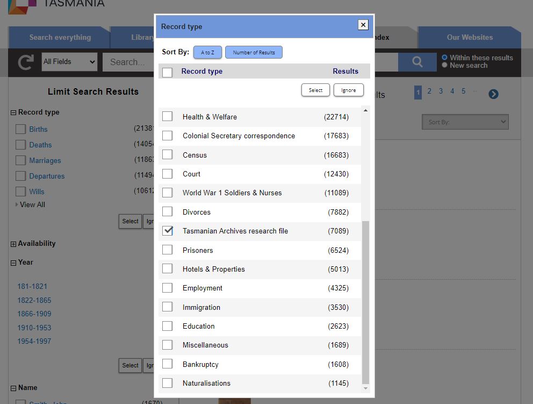Select the New search radio button

(444, 66)
